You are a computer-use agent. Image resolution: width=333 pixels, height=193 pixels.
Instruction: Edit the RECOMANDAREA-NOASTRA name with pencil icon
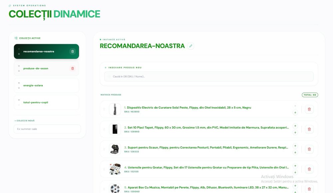(191, 46)
